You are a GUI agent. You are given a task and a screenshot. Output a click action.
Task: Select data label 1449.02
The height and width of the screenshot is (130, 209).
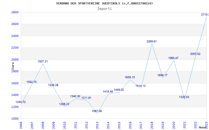[119, 90]
